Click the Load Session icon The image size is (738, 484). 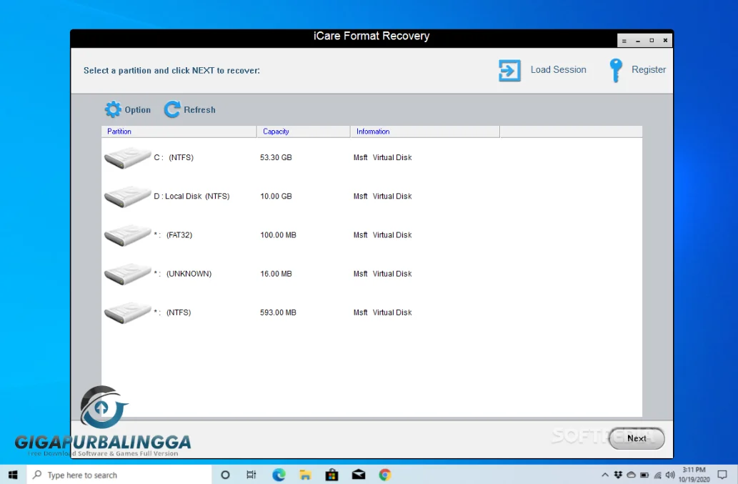click(x=509, y=70)
